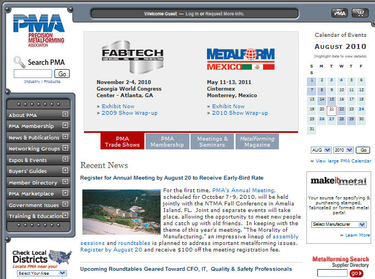Click the calendar Go button
The image size is (375, 279).
[x=363, y=150]
